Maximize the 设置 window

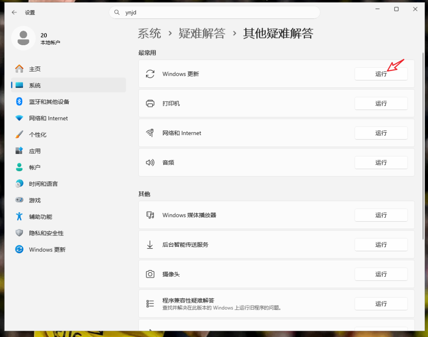coord(396,9)
